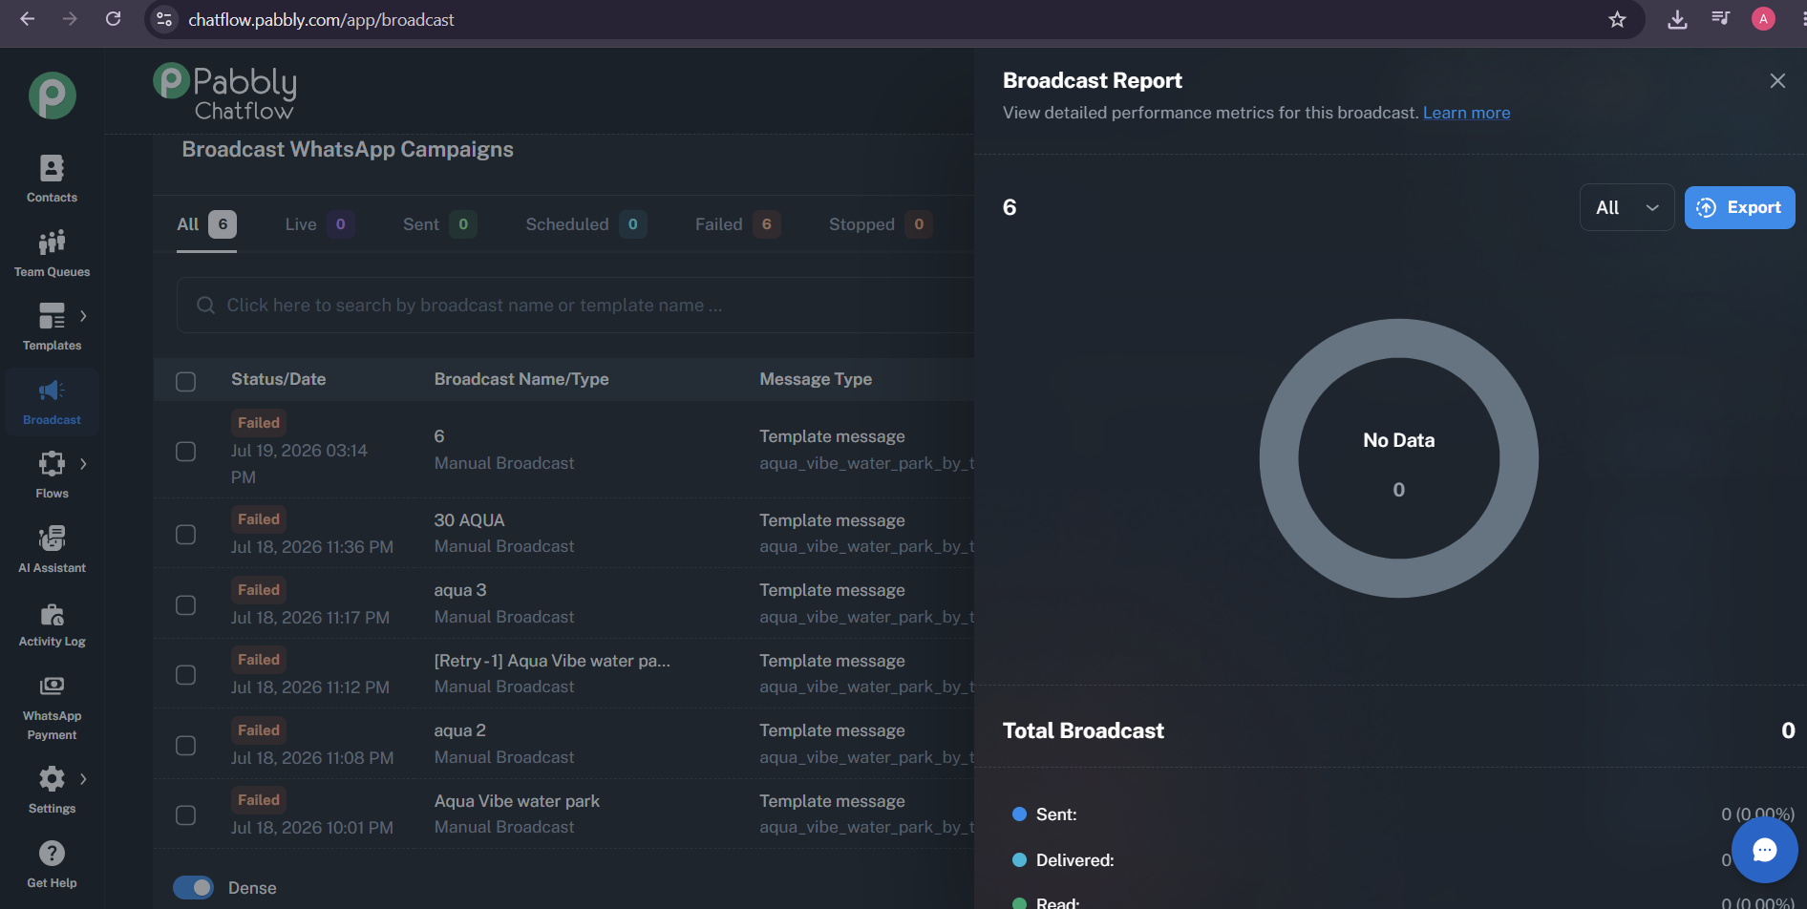Open the 30 AQUA broadcast name
Image resolution: width=1807 pixels, height=909 pixels.
469,520
